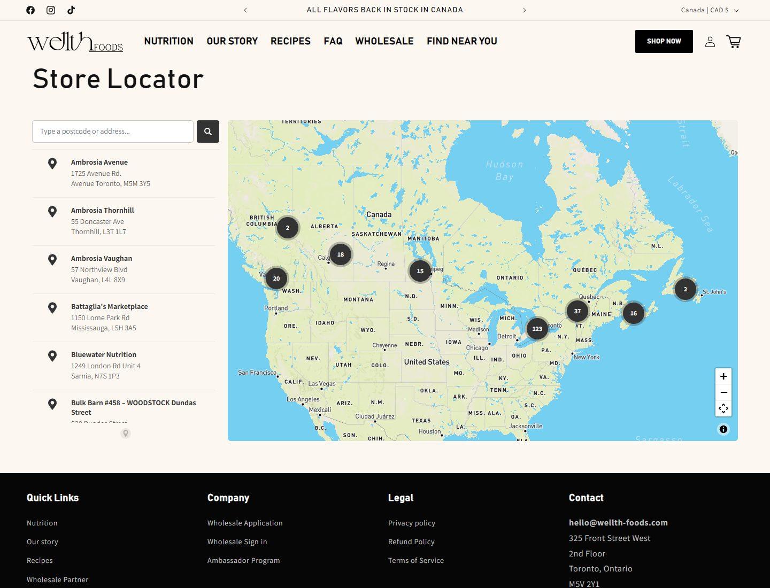Expand the 15-store cluster in Manitoba
The width and height of the screenshot is (770, 588).
coord(420,271)
